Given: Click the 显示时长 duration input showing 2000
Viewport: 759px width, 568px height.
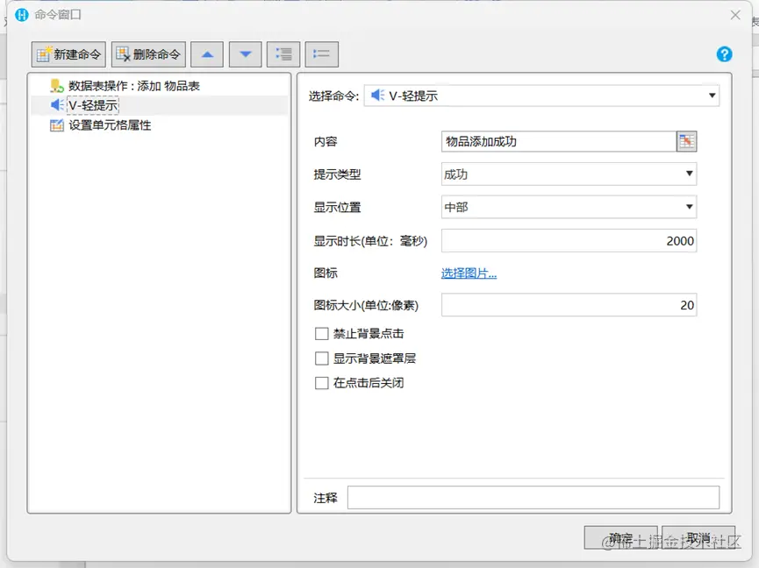Looking at the screenshot, I should point(570,240).
